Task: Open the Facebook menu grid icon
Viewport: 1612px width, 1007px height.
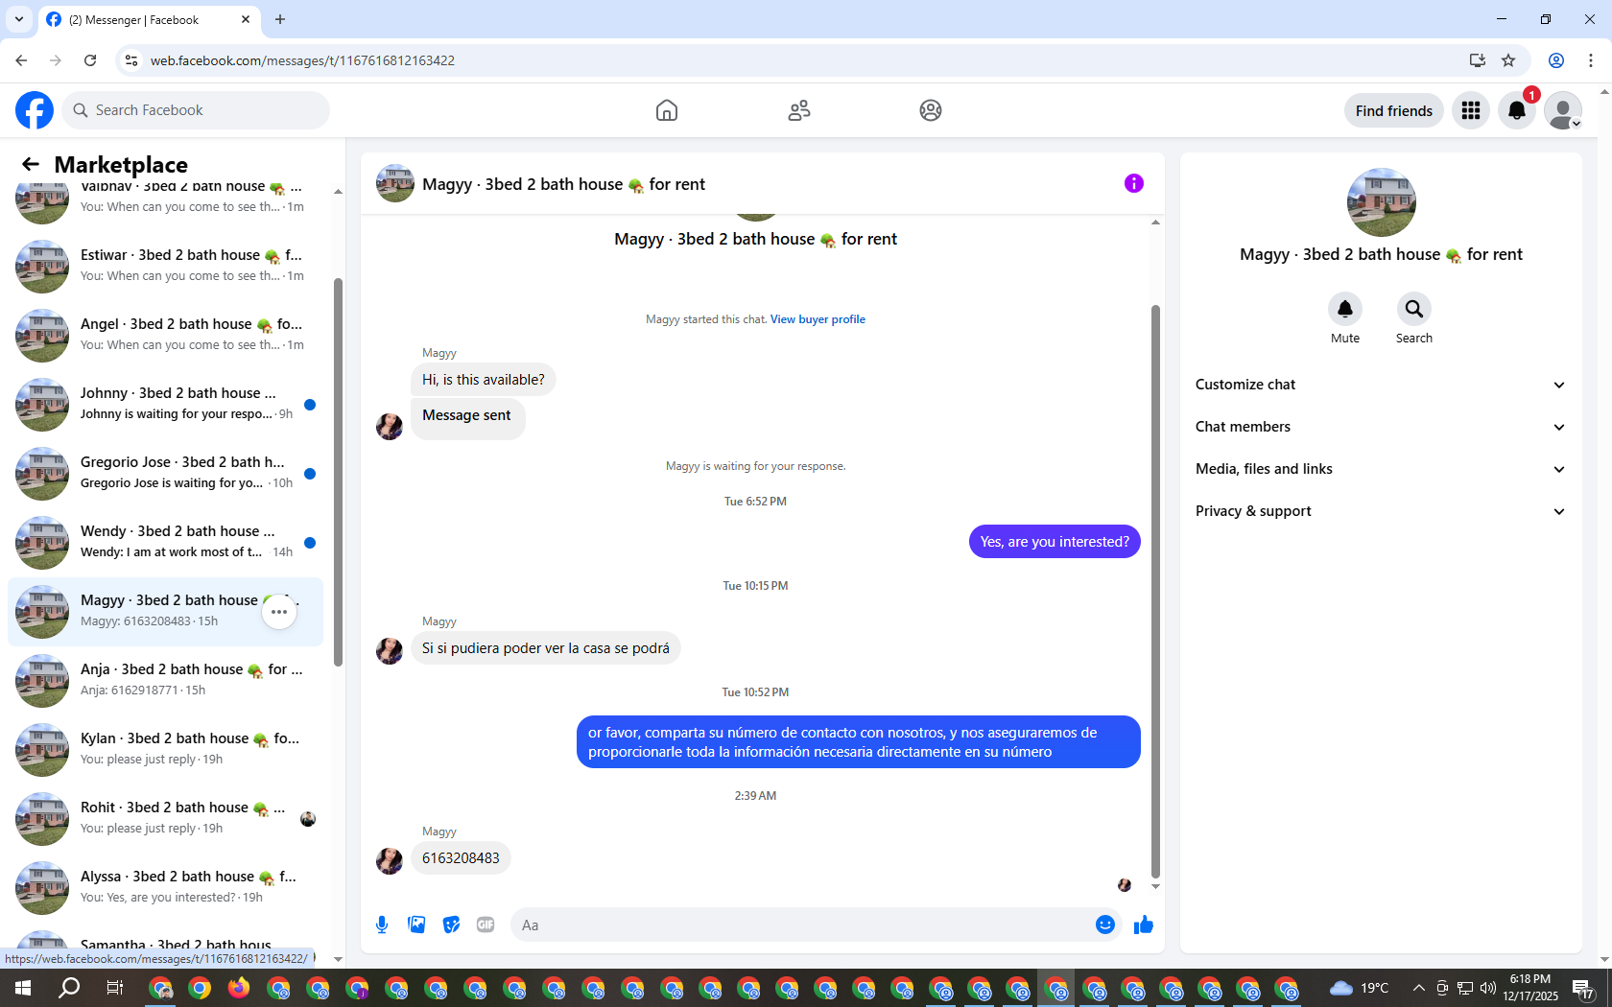Action: click(x=1471, y=110)
